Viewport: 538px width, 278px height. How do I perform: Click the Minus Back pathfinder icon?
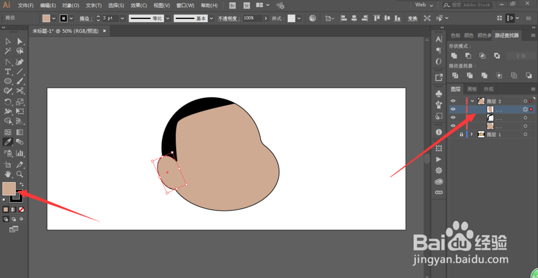pos(528,75)
